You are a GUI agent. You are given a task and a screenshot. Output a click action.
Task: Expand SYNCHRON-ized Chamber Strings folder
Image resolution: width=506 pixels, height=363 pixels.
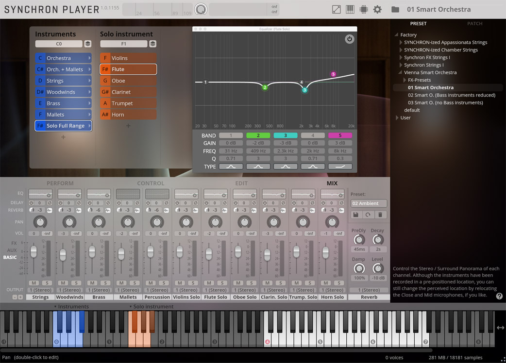[401, 50]
